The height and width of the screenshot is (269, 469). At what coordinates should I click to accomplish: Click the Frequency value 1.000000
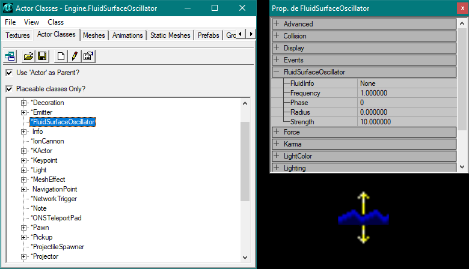407,93
